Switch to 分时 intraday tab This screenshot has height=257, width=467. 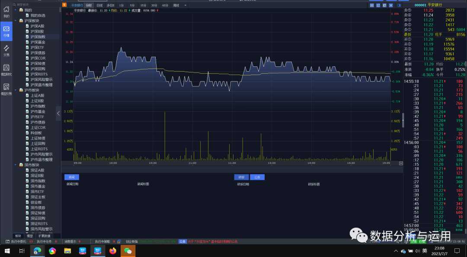pyautogui.click(x=89, y=5)
